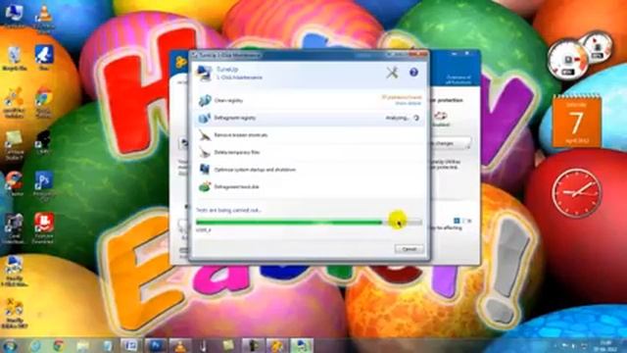Select the Remove broken shortcuts text
627x353 pixels.
(241, 135)
